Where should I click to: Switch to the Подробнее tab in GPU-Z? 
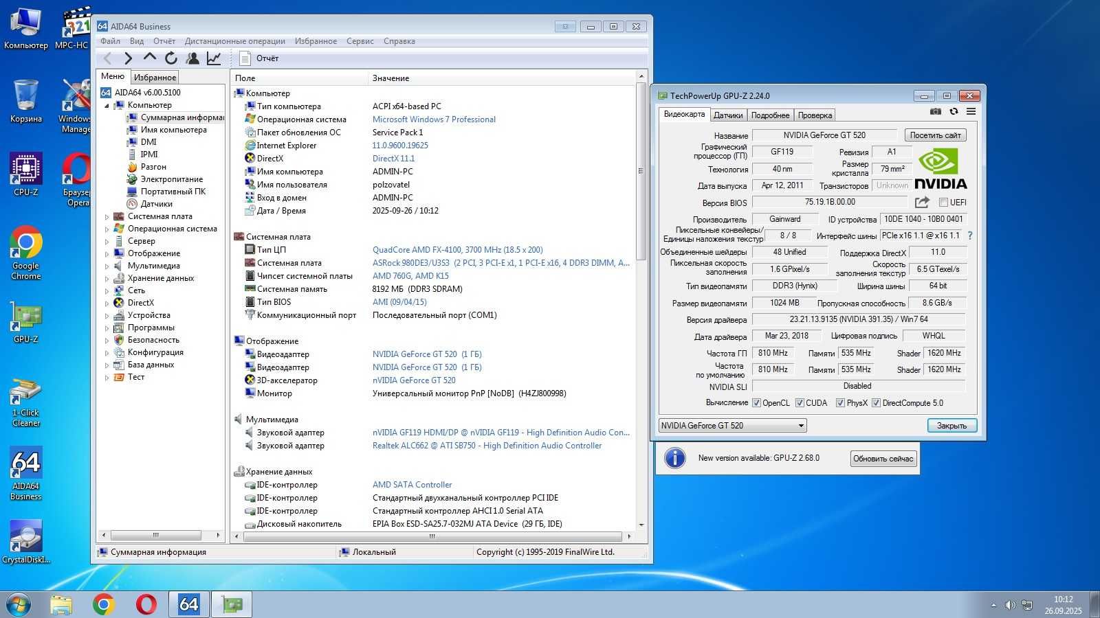pos(770,115)
